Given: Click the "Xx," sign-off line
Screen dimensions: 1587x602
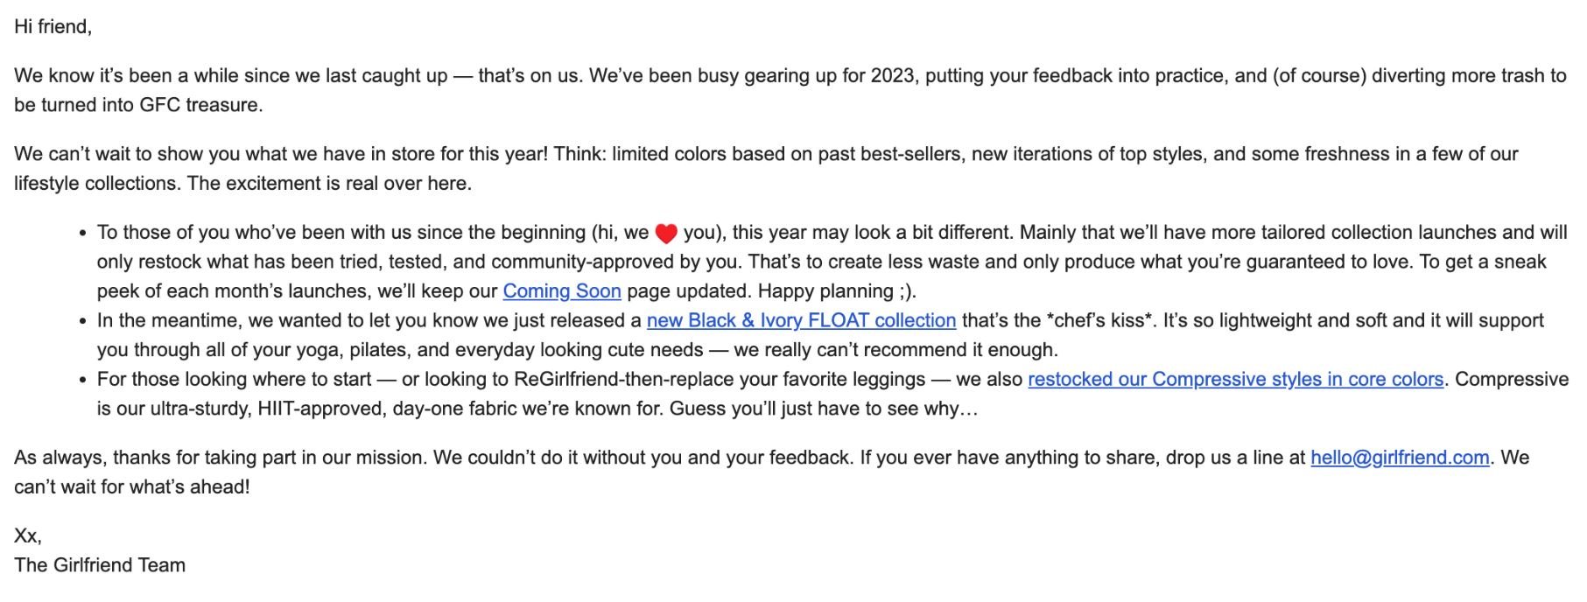Looking at the screenshot, I should (28, 535).
